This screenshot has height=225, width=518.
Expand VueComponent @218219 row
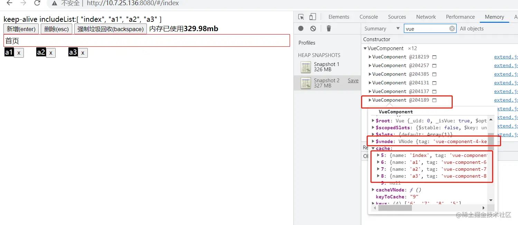point(370,57)
